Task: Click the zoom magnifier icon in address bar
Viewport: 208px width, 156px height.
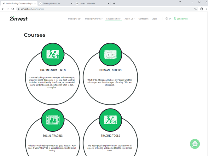Action: pos(195,9)
